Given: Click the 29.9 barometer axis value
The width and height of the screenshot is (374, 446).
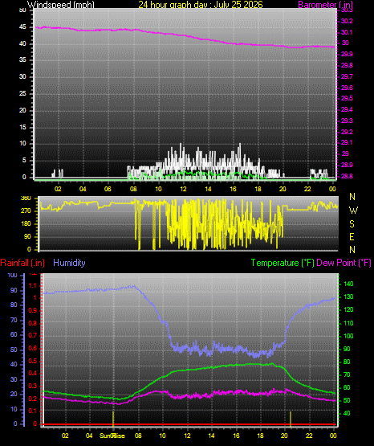Looking at the screenshot, I should point(347,54).
